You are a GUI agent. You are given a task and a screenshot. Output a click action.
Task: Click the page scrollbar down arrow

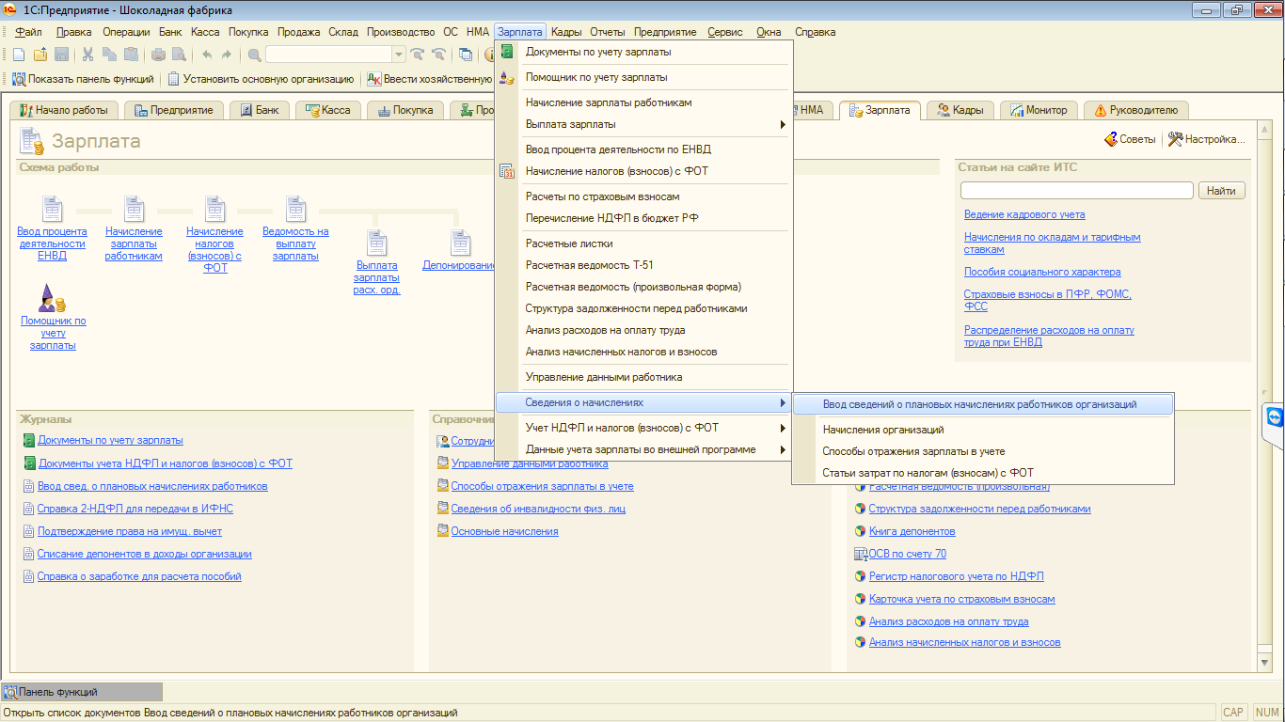(1263, 663)
